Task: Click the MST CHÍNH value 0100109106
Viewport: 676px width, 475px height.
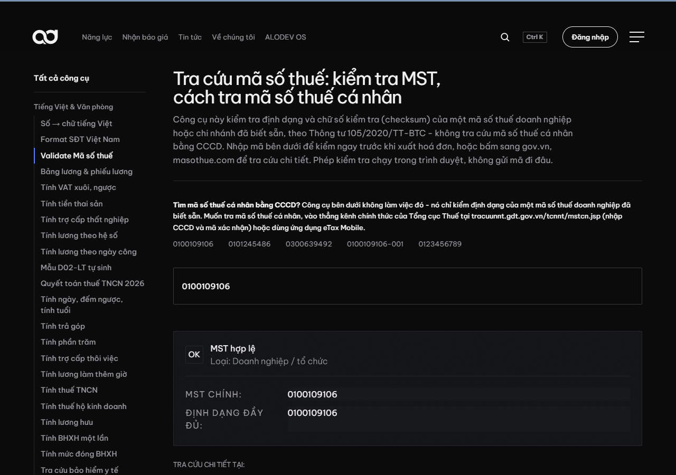Action: pyautogui.click(x=312, y=394)
